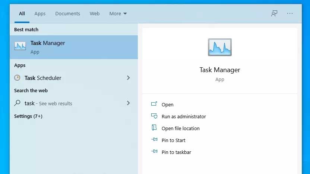Image resolution: width=310 pixels, height=174 pixels.
Task: Click the feedback person icon
Action: point(274,13)
